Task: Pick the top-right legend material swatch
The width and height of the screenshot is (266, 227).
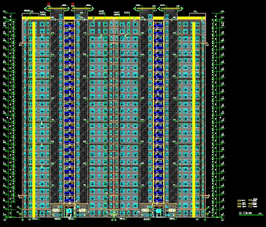Action: point(250,200)
